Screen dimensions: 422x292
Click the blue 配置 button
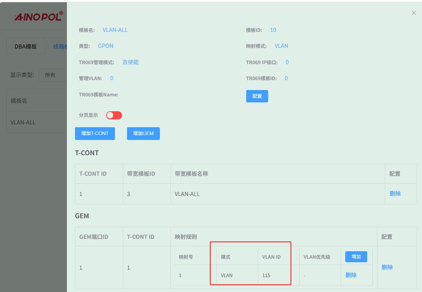pos(257,96)
